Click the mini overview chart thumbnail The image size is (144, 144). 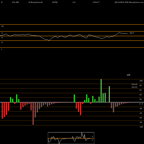tap(71, 138)
